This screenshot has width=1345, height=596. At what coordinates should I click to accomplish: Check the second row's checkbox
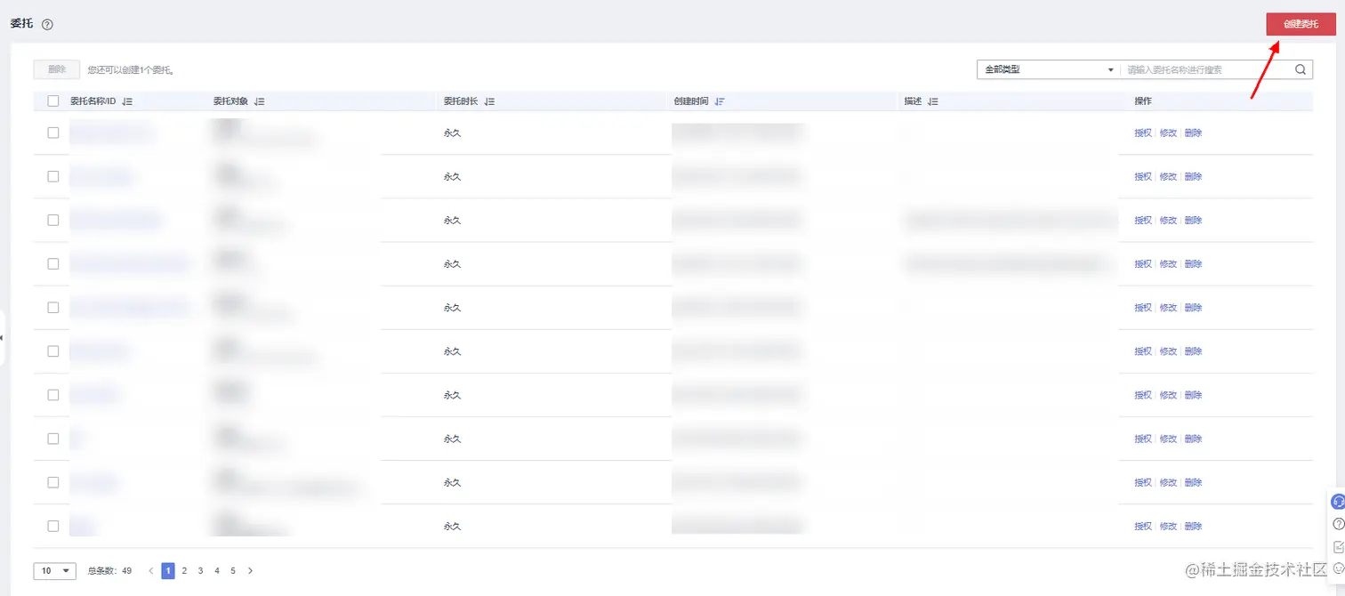(x=53, y=176)
